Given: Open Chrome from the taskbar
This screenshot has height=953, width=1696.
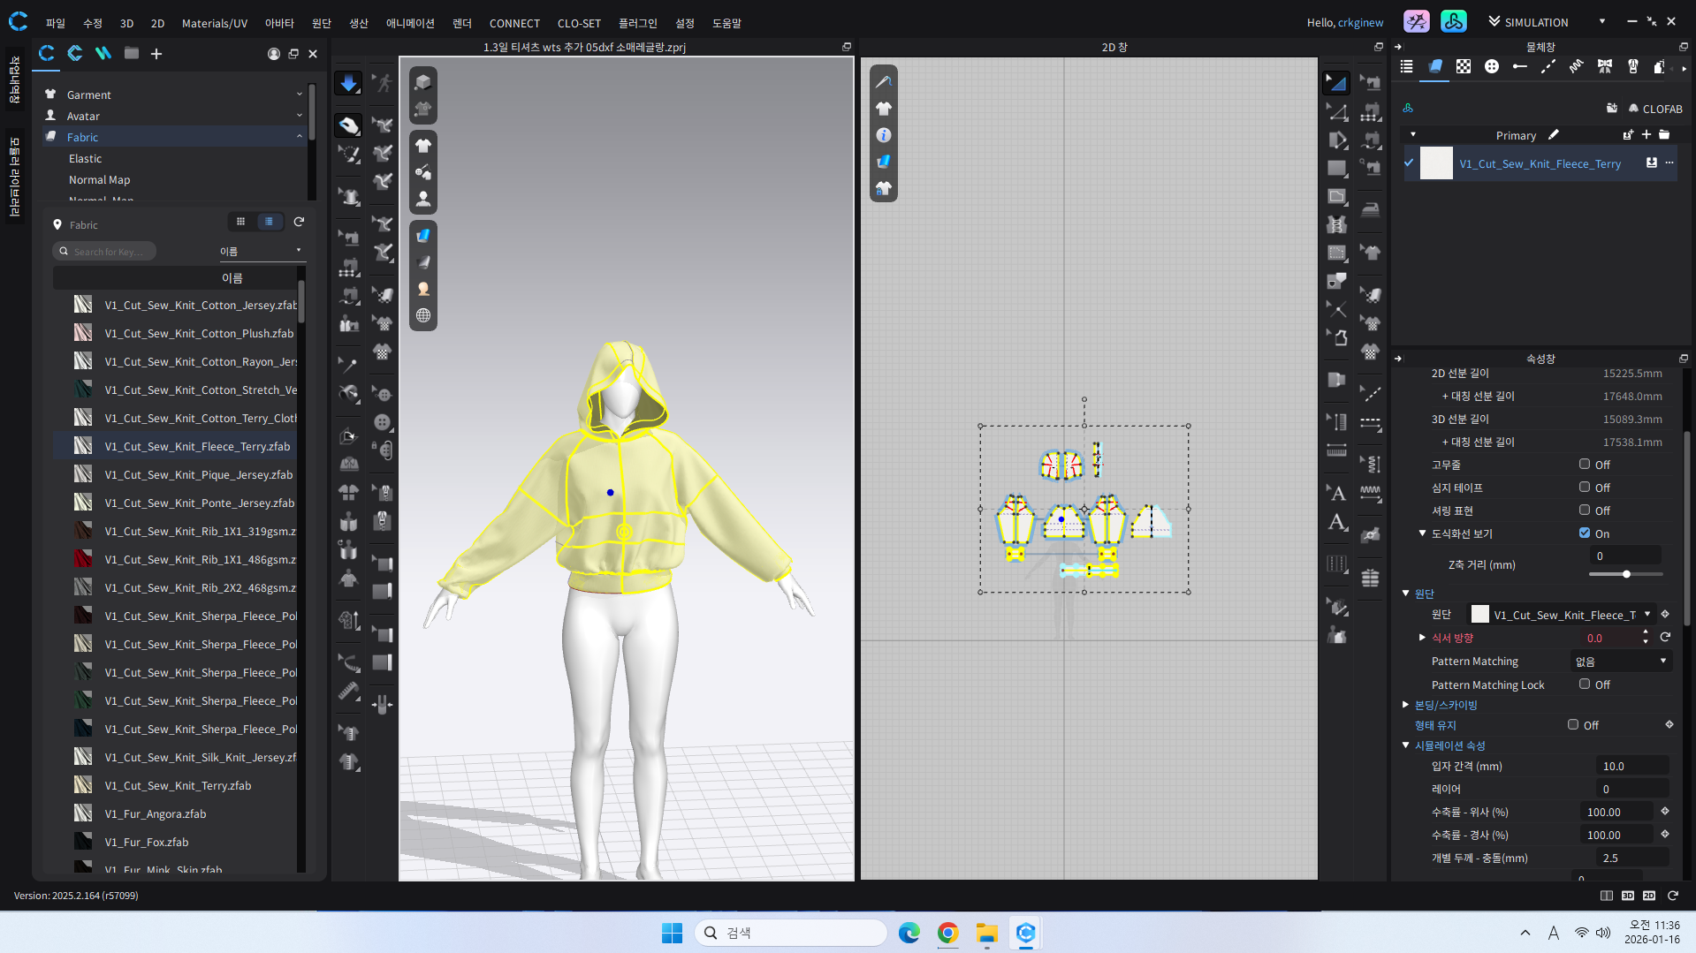Looking at the screenshot, I should coord(947,933).
